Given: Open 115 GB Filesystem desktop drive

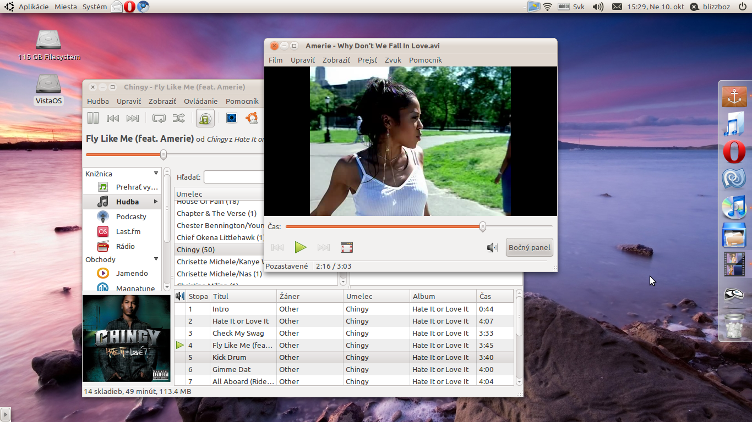Looking at the screenshot, I should pos(48,45).
